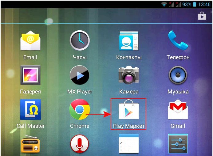Tap the Play Store shortcut in top bar
This screenshot has height=156, width=213.
click(202, 16)
